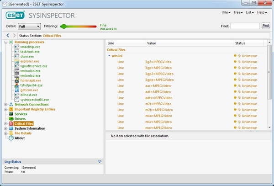Click the Find button
Screen dimensions: 274x186
point(266,26)
